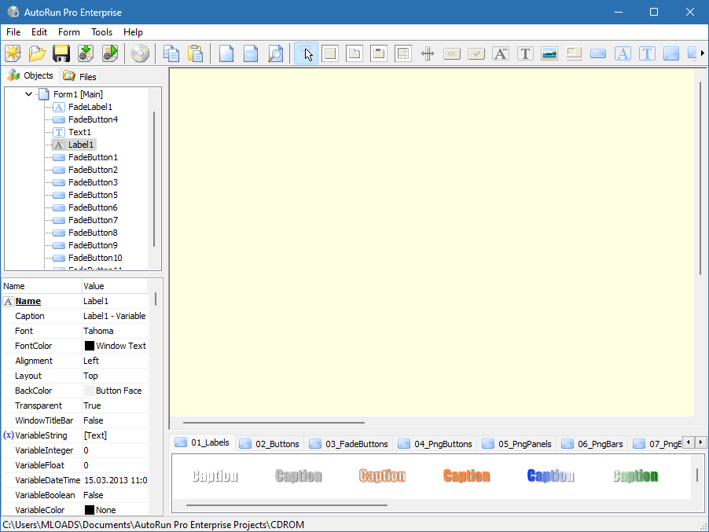Open the Form menu
This screenshot has height=532, width=709.
click(68, 32)
